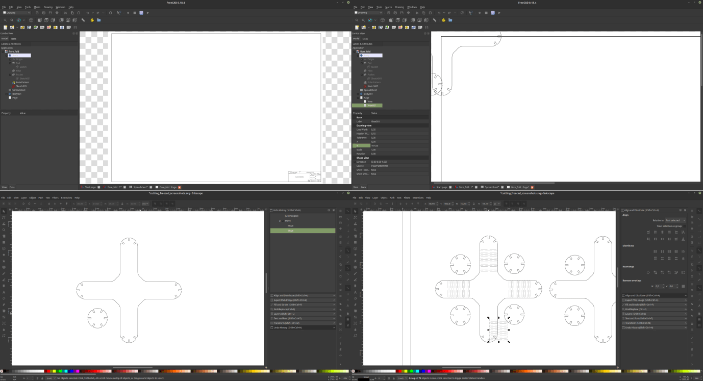Toggle Enable snapping in Inkscape Align-panel window
This screenshot has width=703, height=381.
(x=699, y=211)
